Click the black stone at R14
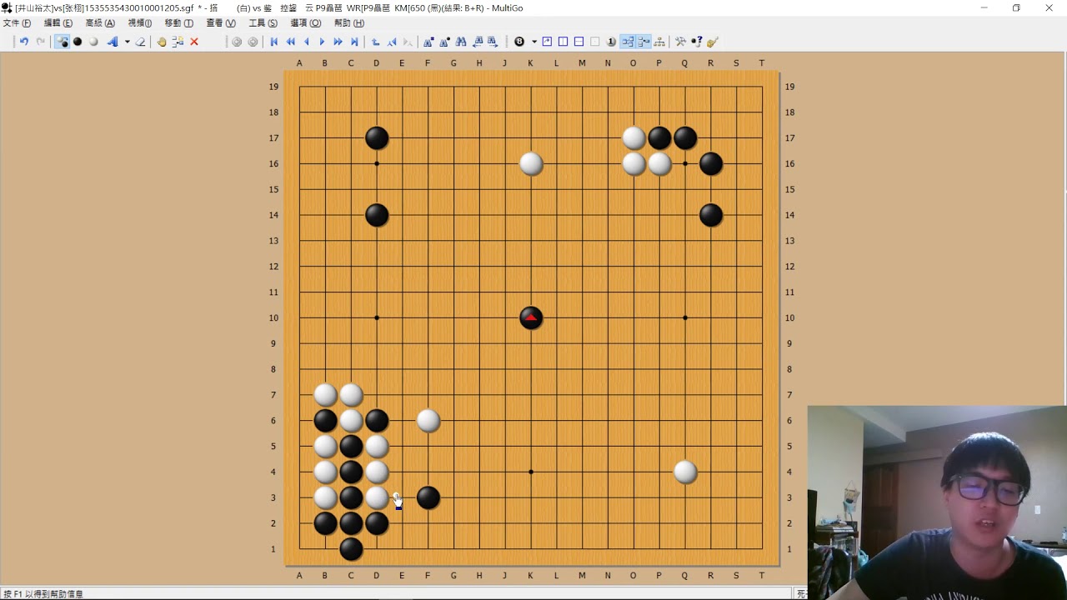Viewport: 1067px width, 600px height. (x=711, y=215)
